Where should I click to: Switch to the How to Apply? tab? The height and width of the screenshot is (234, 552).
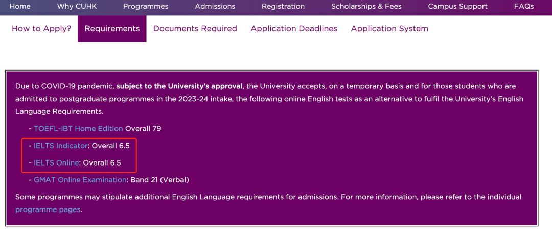tap(41, 29)
